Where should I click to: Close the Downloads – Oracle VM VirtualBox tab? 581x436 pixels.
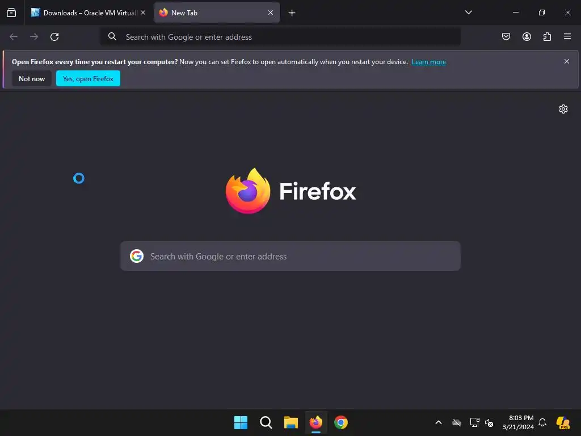pyautogui.click(x=143, y=12)
